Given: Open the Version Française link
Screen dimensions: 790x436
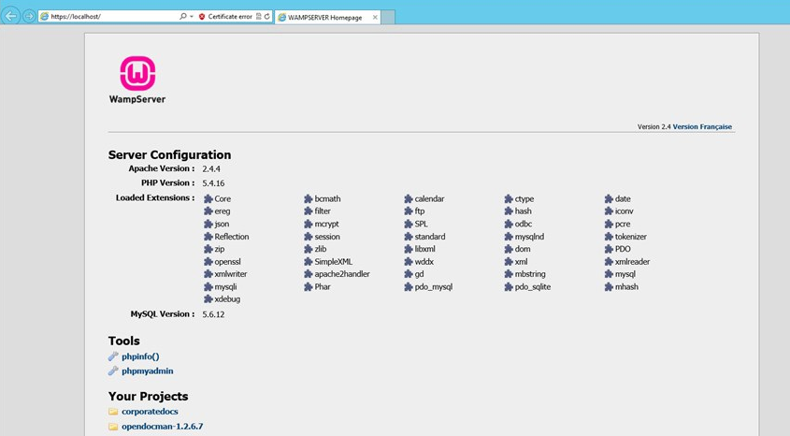Looking at the screenshot, I should [702, 126].
